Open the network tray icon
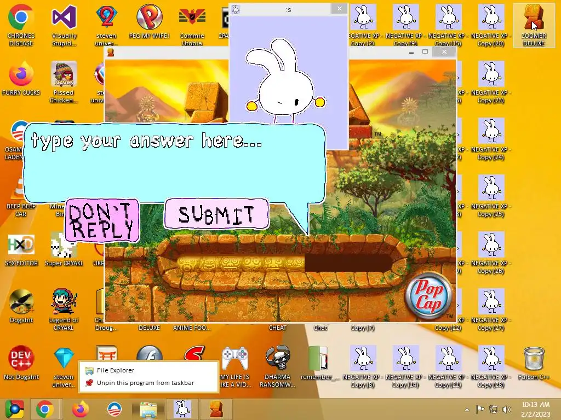561x420 pixels. tap(494, 409)
